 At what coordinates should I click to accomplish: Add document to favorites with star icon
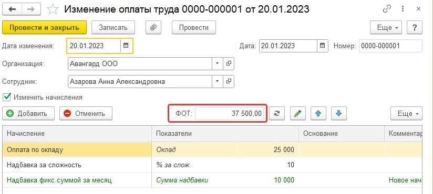coord(53,9)
